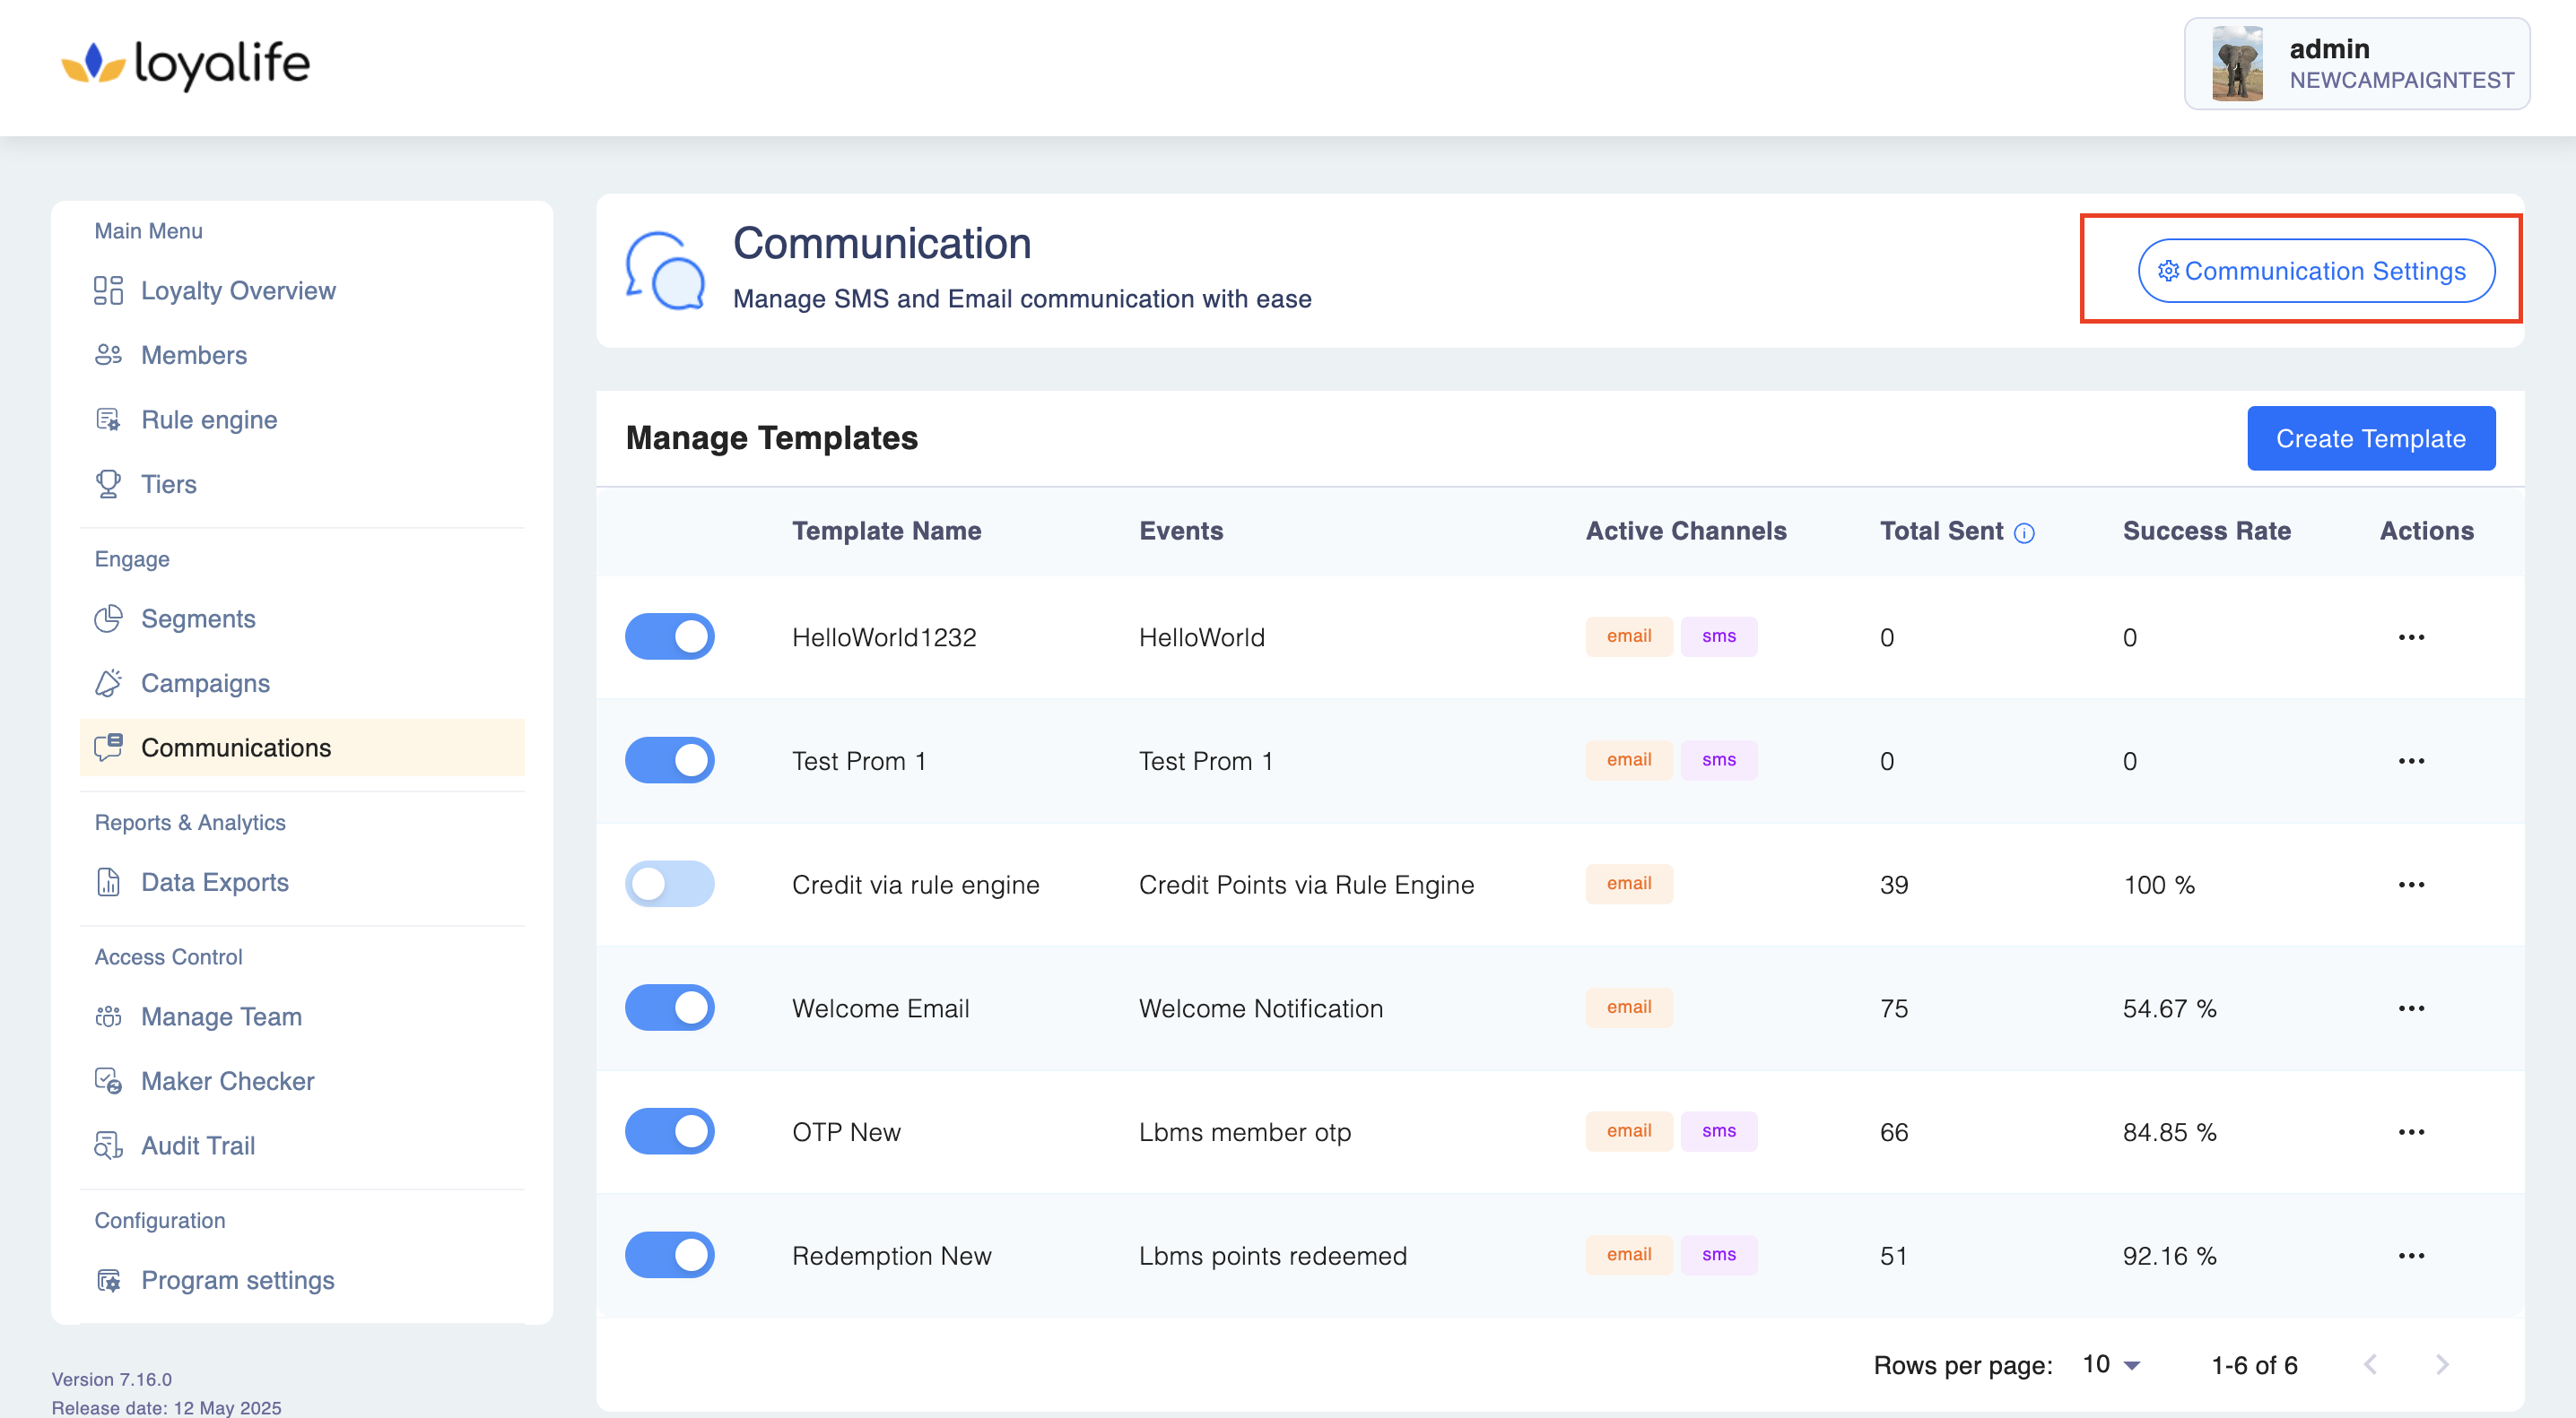Enable the Credit via rule engine toggle

point(669,885)
